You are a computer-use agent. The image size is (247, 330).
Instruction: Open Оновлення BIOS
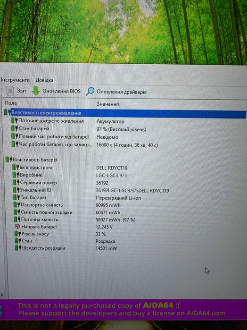[x=61, y=91]
